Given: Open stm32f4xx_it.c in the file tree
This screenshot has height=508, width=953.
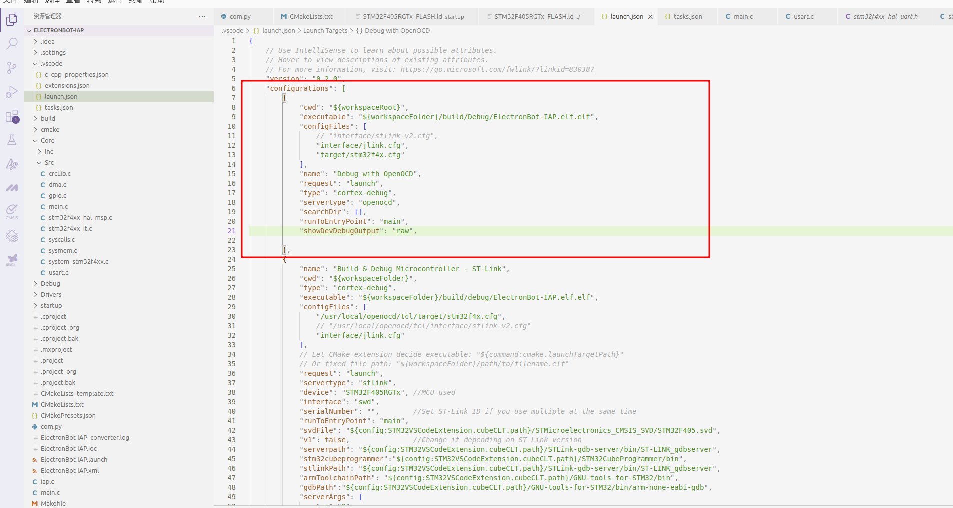Looking at the screenshot, I should click(x=70, y=229).
